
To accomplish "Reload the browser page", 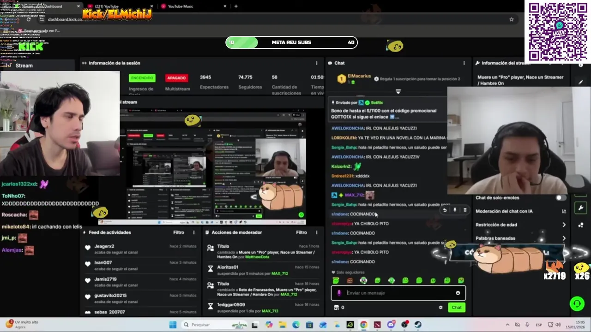I will pos(29,19).
